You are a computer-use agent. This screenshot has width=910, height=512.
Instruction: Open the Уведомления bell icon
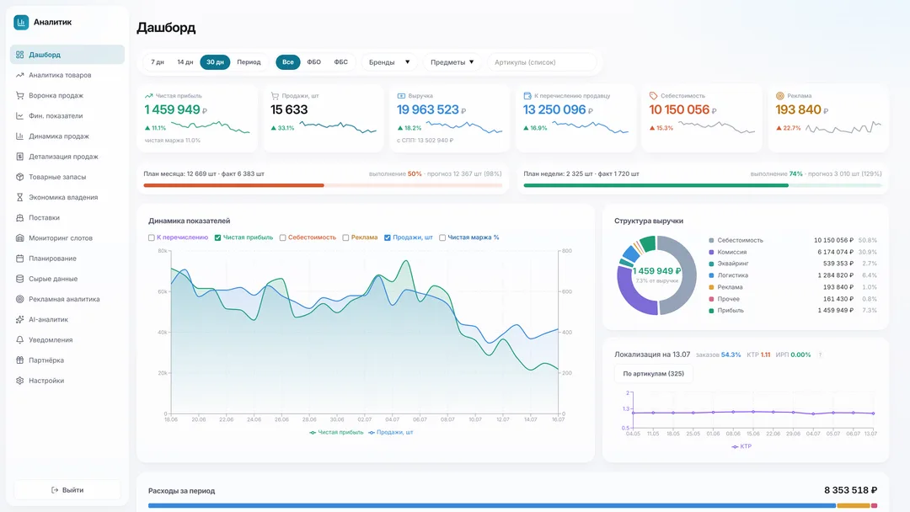tap(19, 339)
